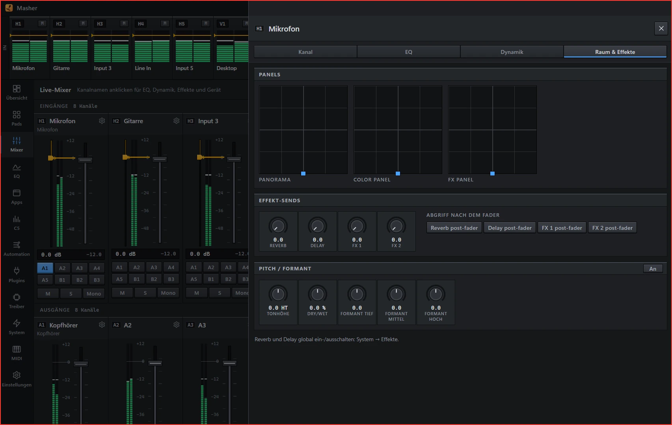Enable A2 routing on Mikrofon channel
The height and width of the screenshot is (425, 672).
(x=62, y=268)
